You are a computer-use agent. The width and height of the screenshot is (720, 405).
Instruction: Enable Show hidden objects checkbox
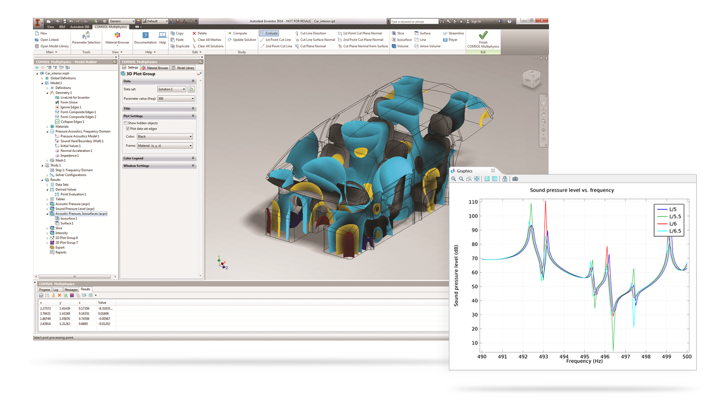coord(126,123)
